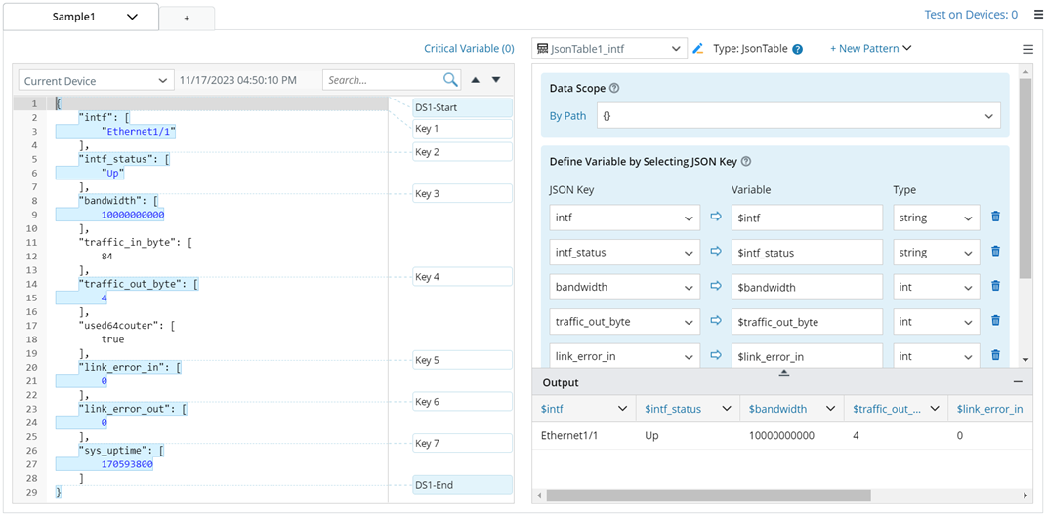Screen dimensions: 1046x516
Task: Jump to previous search result arrow
Action: pyautogui.click(x=476, y=80)
